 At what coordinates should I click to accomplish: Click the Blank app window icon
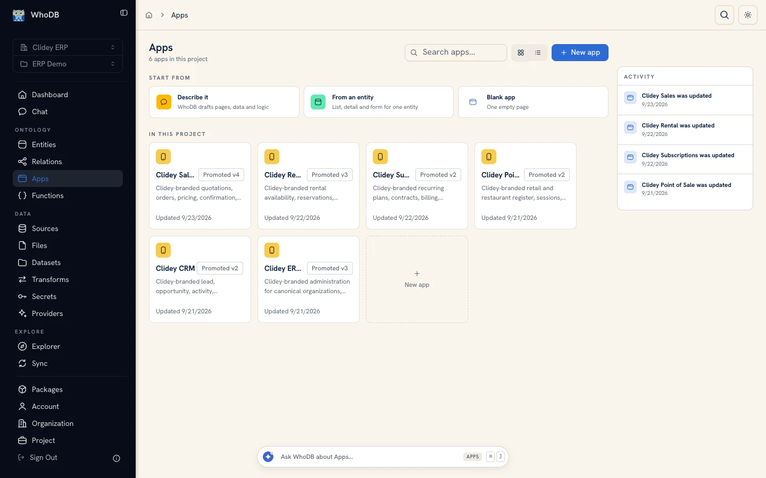tap(473, 102)
